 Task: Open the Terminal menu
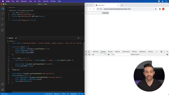(46, 1)
